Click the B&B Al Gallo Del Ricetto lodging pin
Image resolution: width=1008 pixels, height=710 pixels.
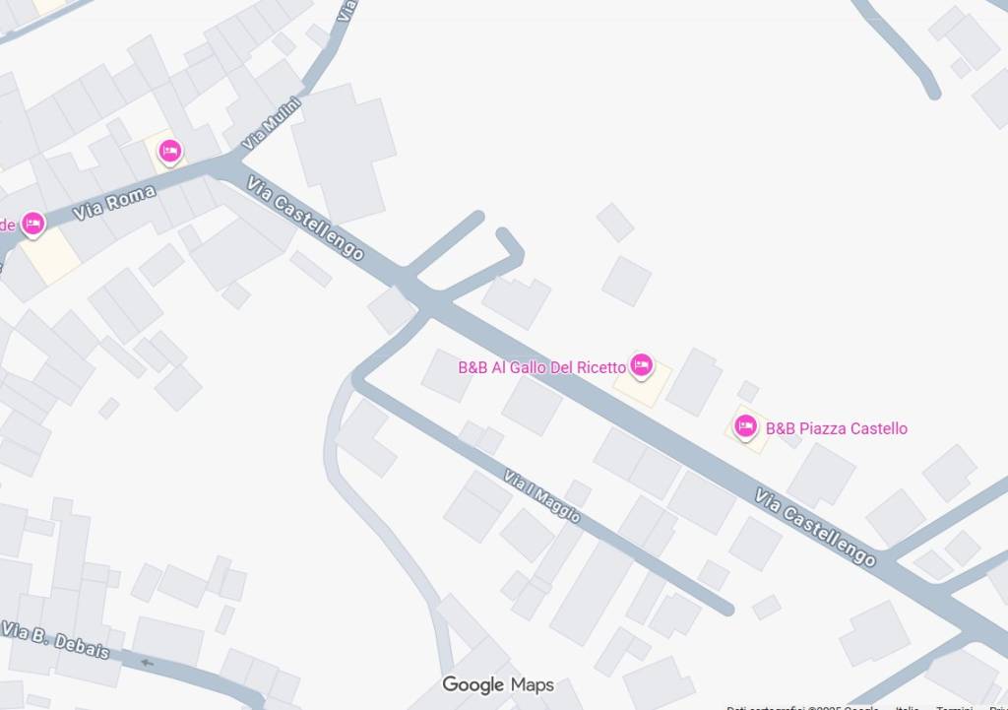641,365
